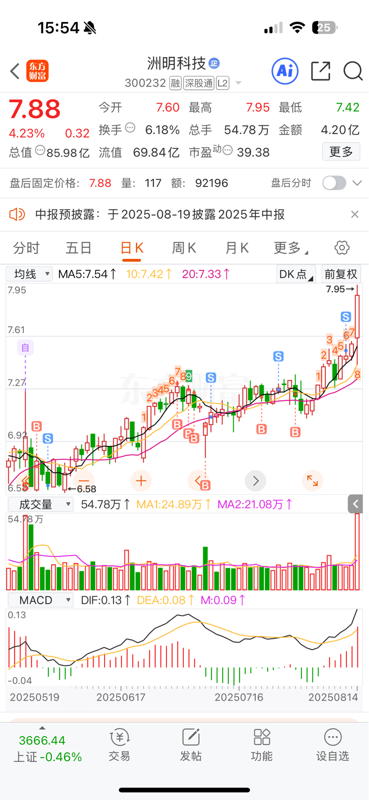Tap the back arrow icon
Image resolution: width=369 pixels, height=800 pixels.
15,71
